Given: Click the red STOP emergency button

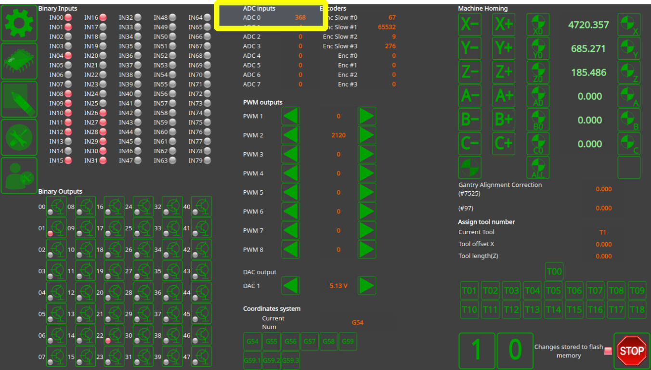Looking at the screenshot, I should point(631,351).
